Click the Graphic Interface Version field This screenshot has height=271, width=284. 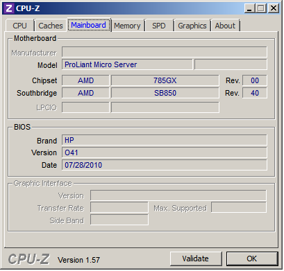(x=178, y=195)
